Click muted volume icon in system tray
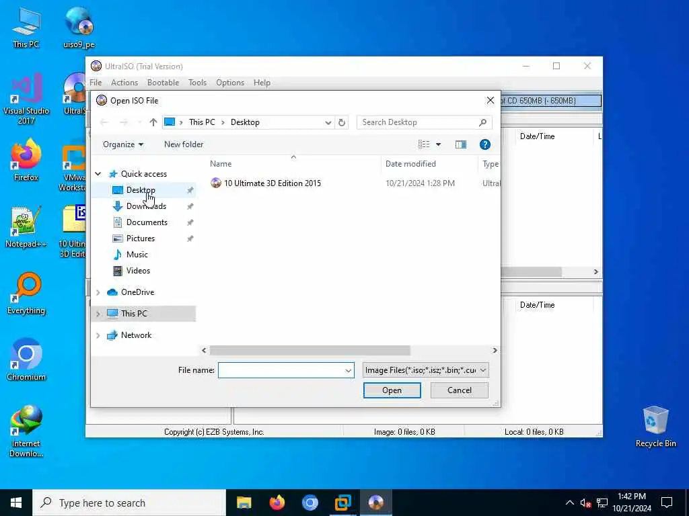 585,503
